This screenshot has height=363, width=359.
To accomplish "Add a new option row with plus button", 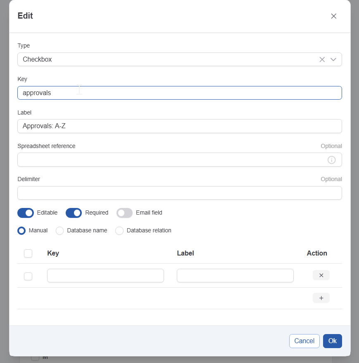I will (321, 298).
